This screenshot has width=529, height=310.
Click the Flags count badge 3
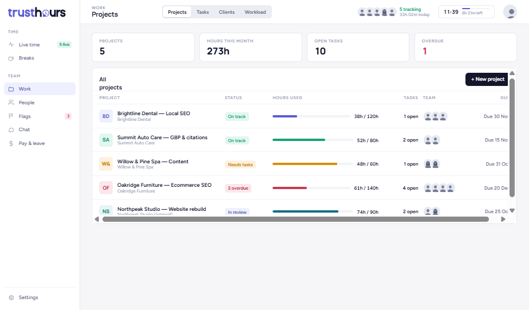68,116
